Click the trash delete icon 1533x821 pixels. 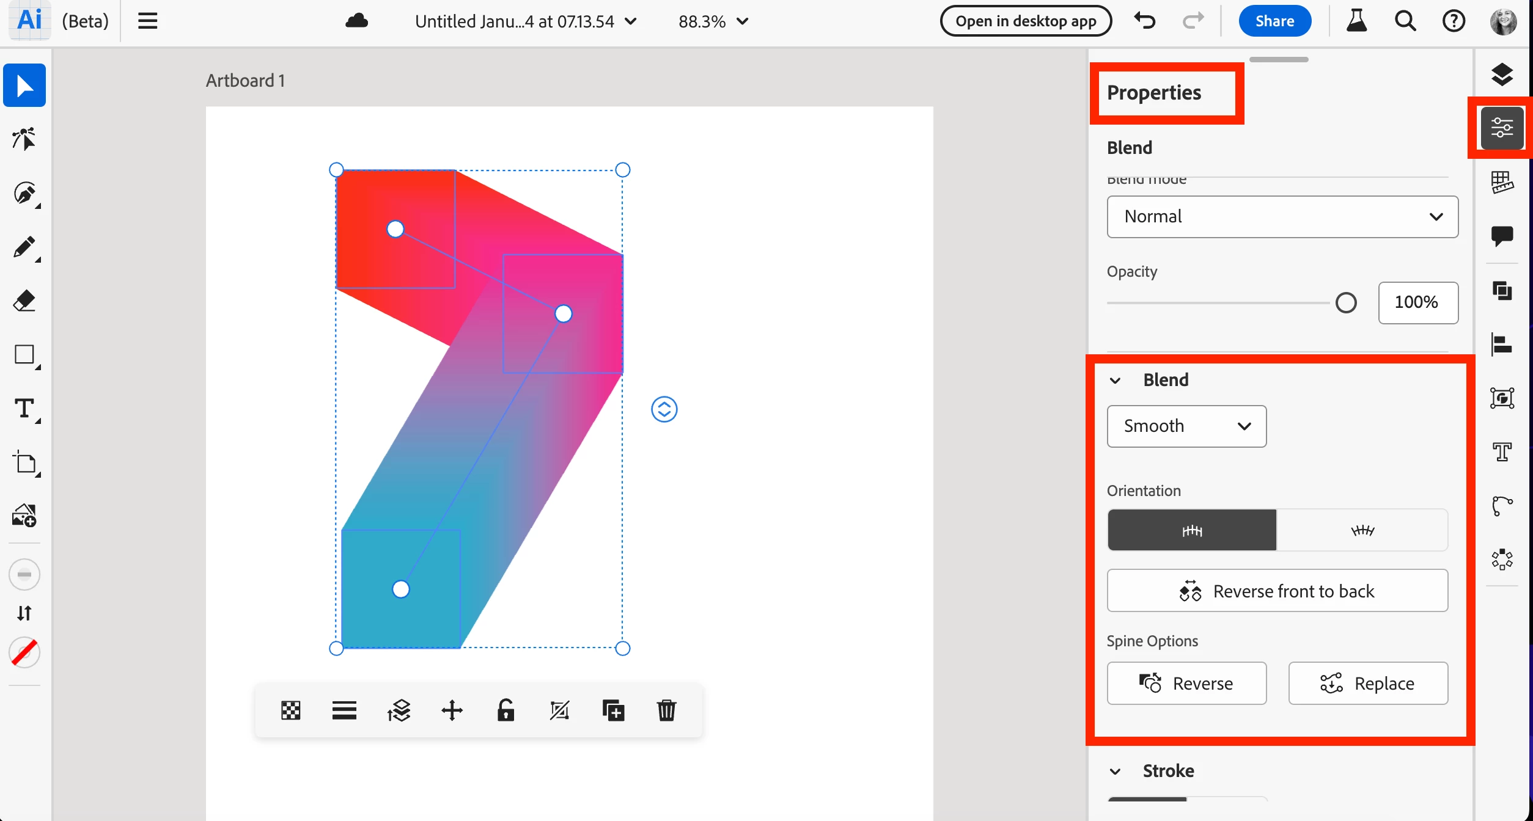pyautogui.click(x=666, y=710)
